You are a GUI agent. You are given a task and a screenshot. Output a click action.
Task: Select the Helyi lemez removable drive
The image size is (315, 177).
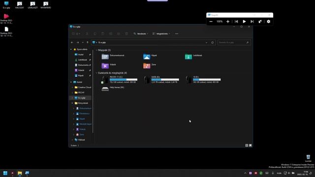113,88
